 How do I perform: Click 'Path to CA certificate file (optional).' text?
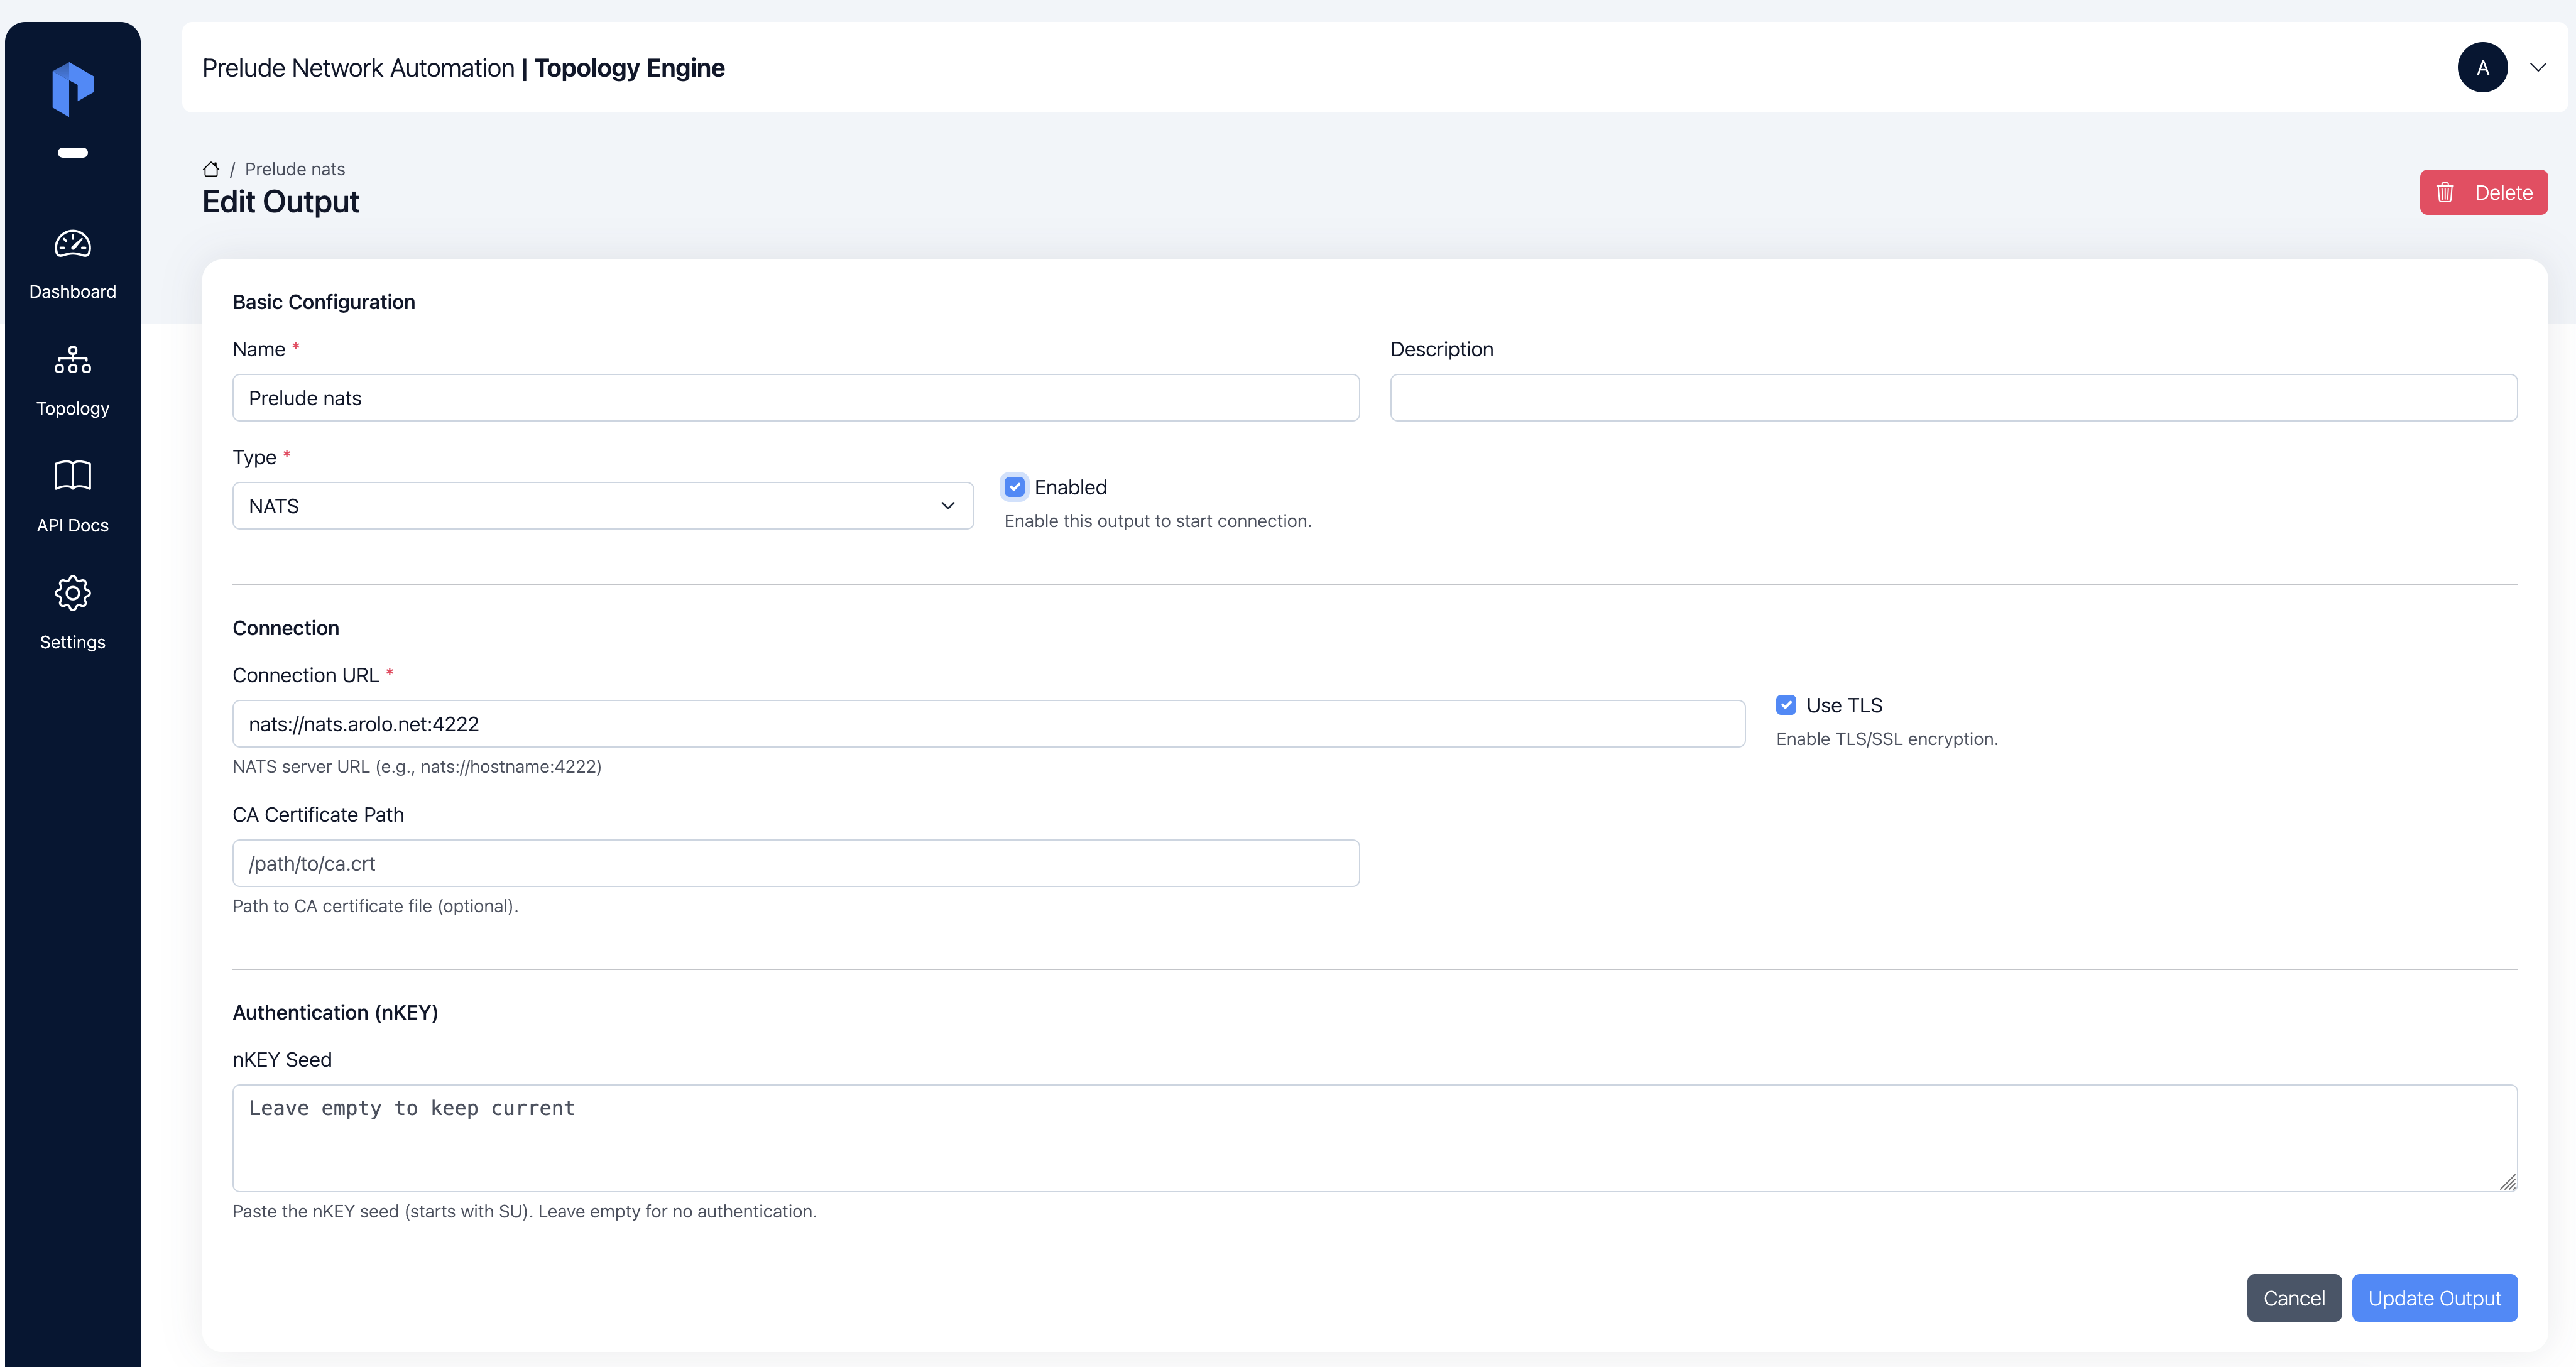375,906
